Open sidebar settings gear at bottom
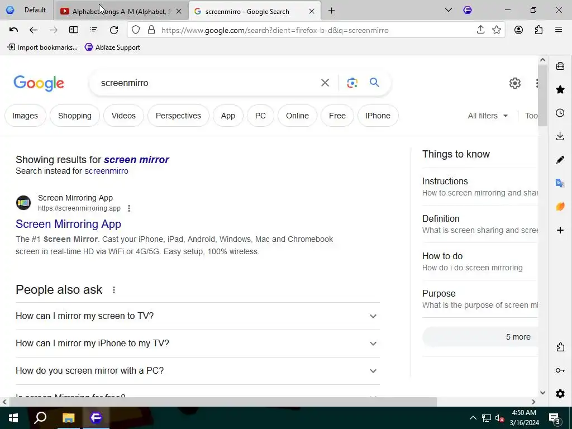The height and width of the screenshot is (429, 572). (560, 394)
